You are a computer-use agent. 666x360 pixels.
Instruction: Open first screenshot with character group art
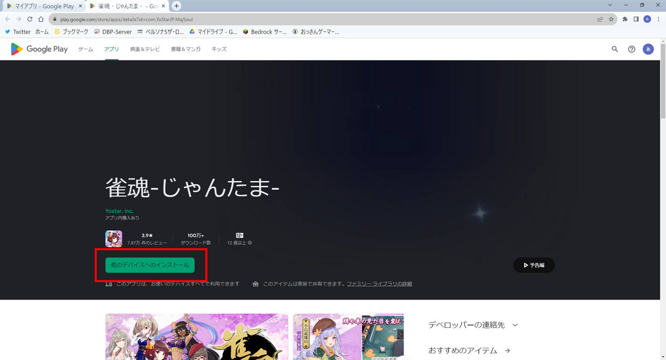coord(197,337)
